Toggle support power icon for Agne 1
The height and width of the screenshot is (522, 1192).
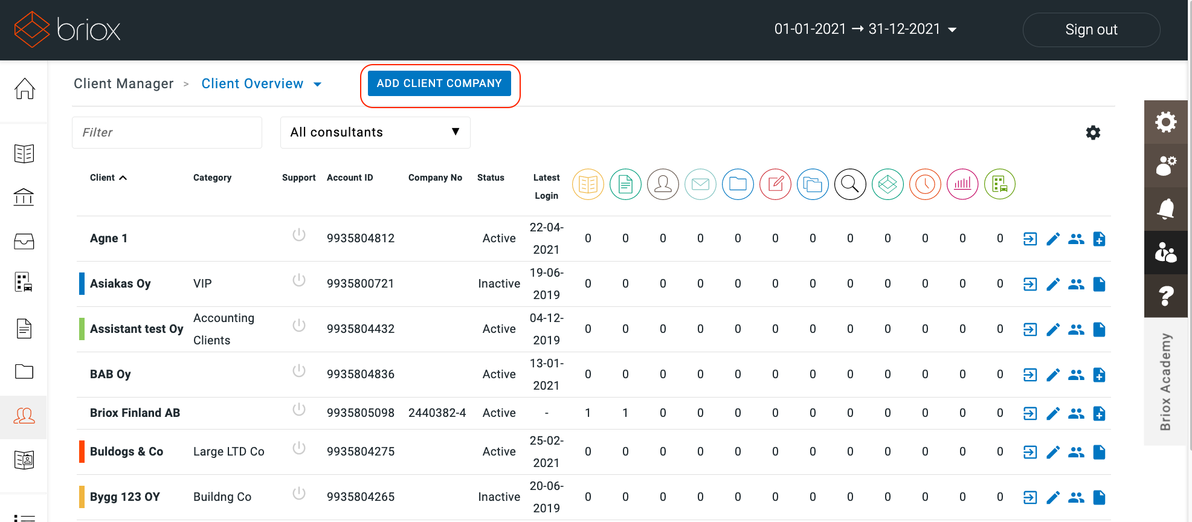click(299, 234)
